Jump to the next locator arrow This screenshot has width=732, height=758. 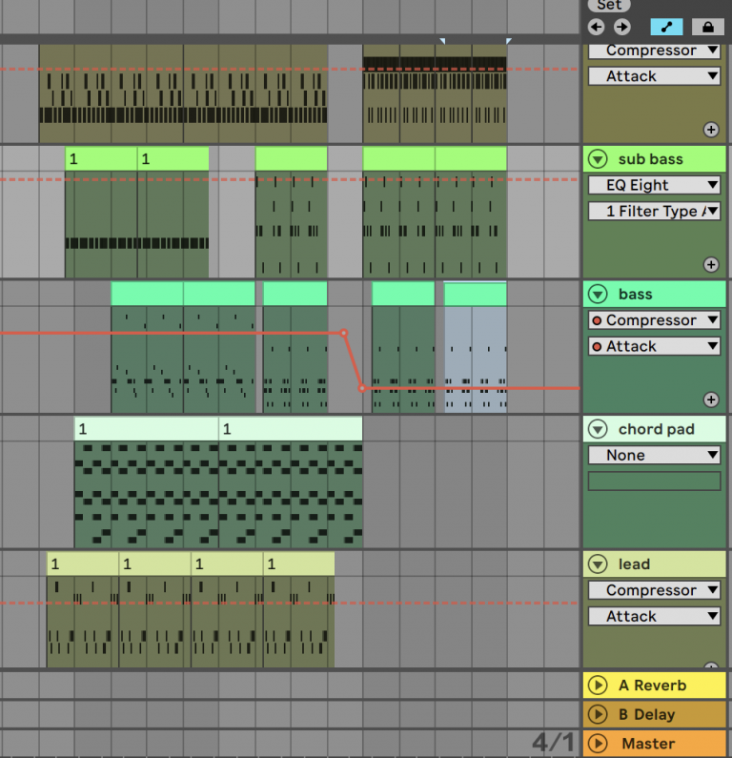click(621, 27)
